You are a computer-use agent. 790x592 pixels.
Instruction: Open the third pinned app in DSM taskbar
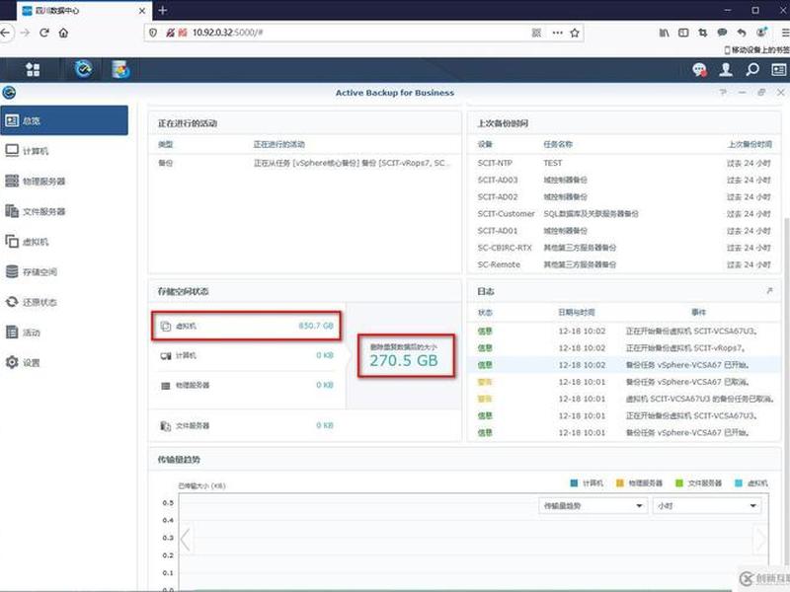[x=120, y=69]
